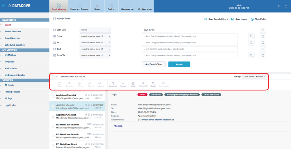
Task: Remove the From/To search term row
Action: point(263,55)
